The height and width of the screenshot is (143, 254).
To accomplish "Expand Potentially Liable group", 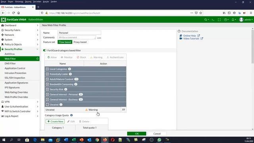I will (47, 74).
